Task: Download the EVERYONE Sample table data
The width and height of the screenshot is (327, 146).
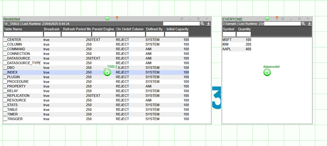Action: click(x=310, y=24)
